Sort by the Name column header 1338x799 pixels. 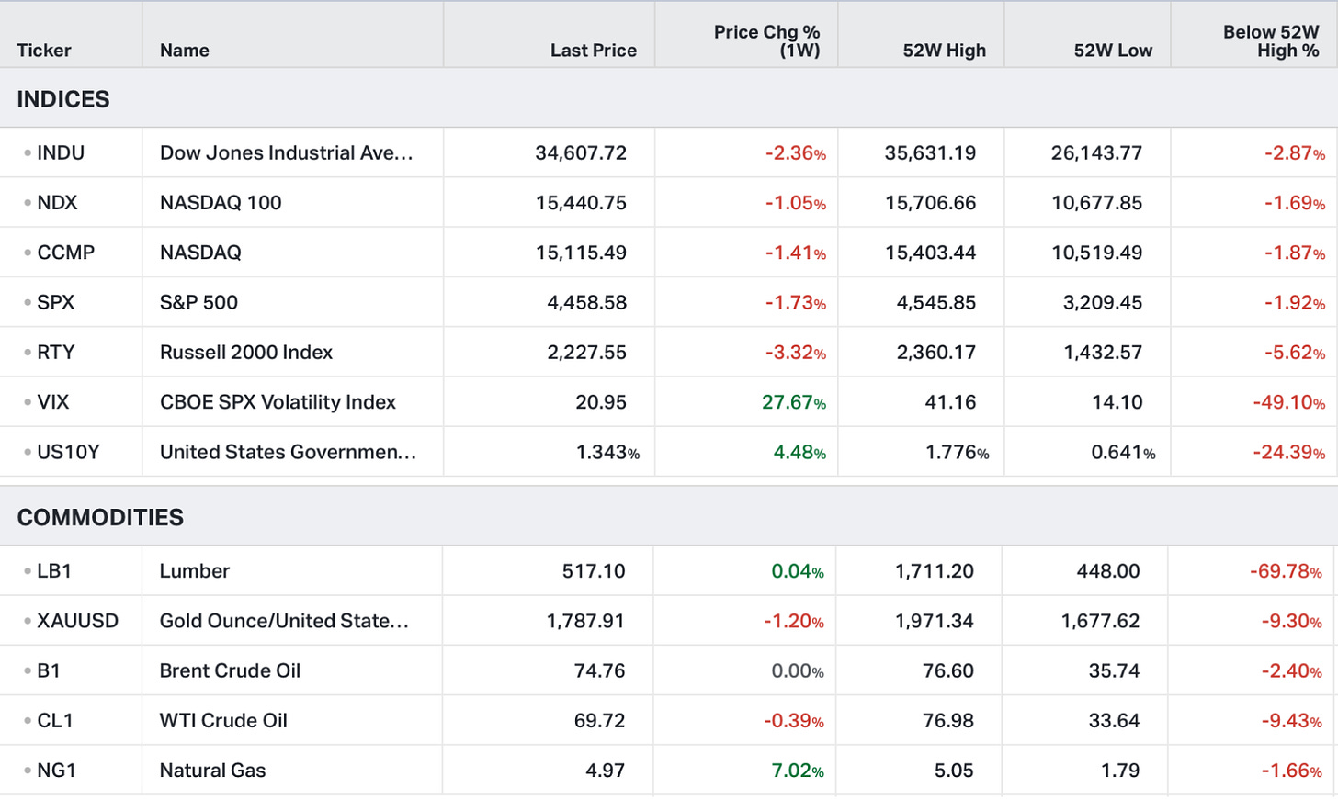coord(185,51)
